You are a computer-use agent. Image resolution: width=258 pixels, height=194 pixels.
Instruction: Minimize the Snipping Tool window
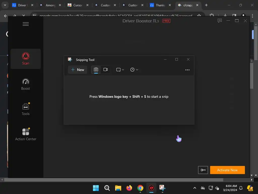[165, 59]
